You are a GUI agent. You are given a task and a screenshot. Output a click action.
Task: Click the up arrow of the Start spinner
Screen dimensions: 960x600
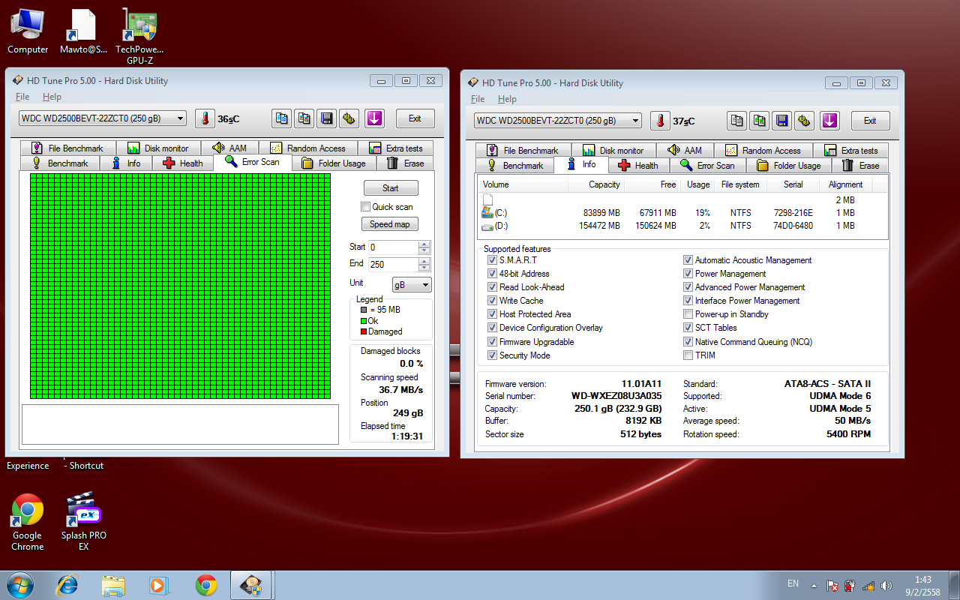424,244
